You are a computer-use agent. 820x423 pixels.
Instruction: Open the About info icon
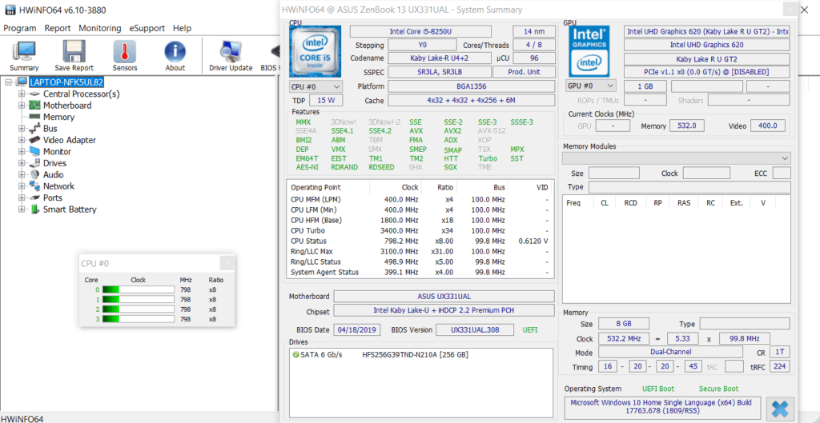[x=175, y=56]
